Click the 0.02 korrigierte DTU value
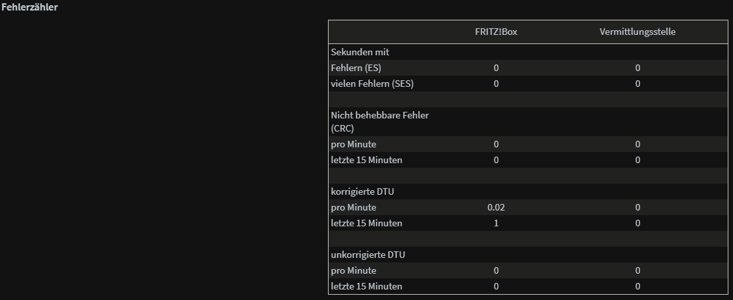 [496, 207]
